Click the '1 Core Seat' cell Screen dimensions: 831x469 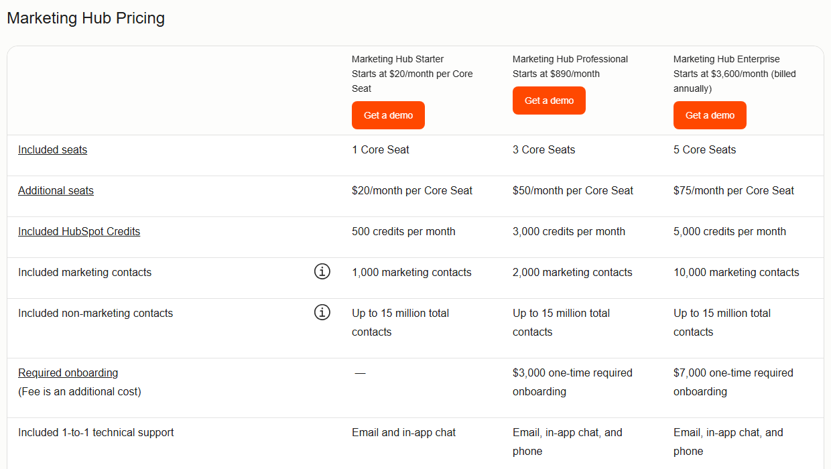pos(380,150)
